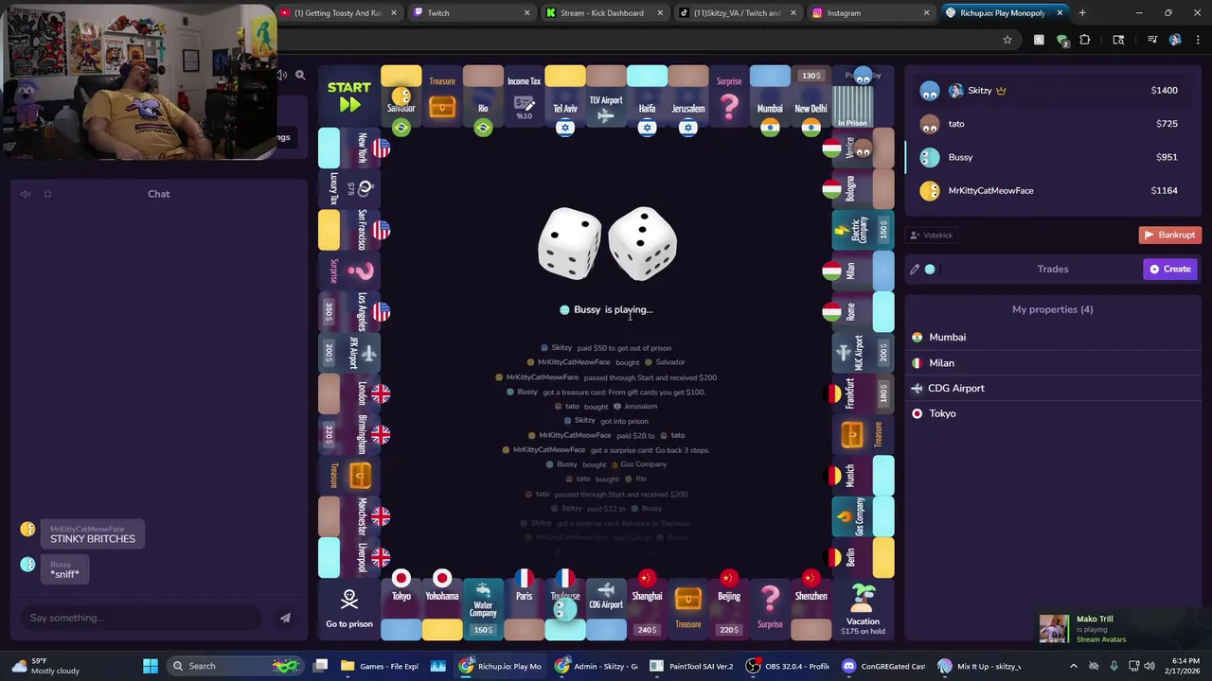The width and height of the screenshot is (1212, 681).
Task: Collapse the chat panel using the shrink icon
Action: (47, 194)
